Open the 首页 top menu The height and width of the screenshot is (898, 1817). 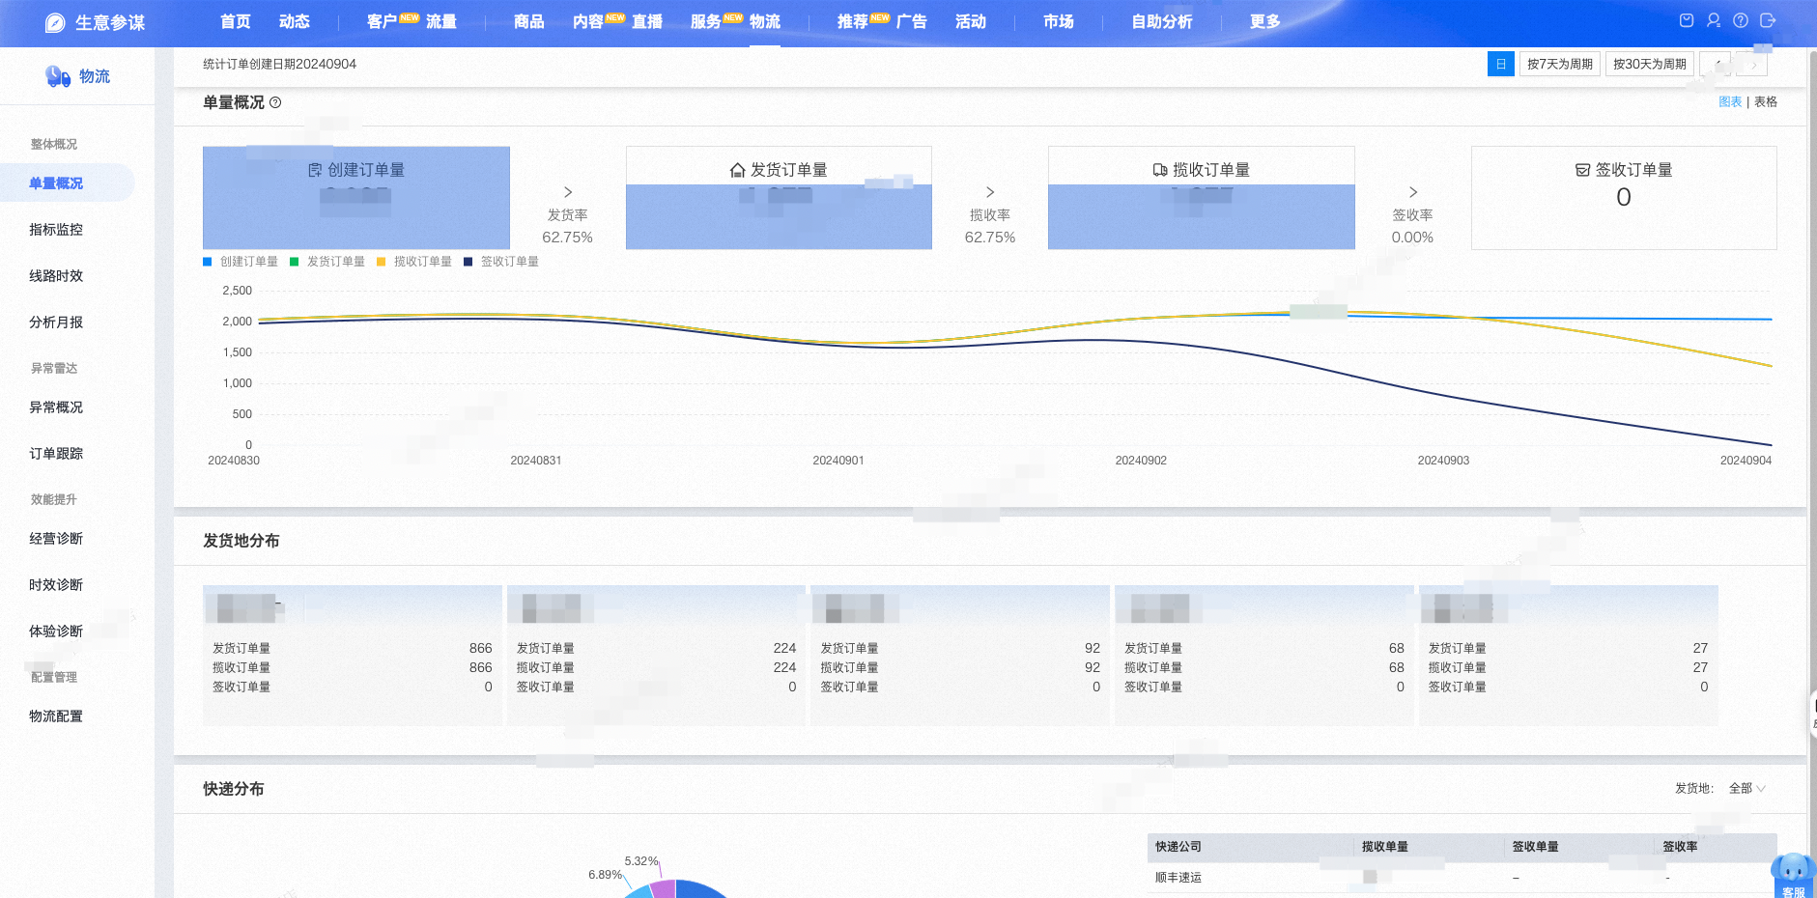tap(235, 21)
